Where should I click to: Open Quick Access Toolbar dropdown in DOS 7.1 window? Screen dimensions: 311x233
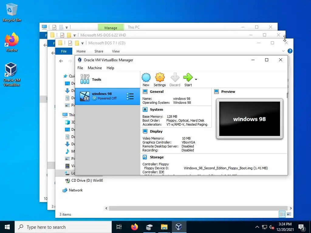[x=82, y=43]
